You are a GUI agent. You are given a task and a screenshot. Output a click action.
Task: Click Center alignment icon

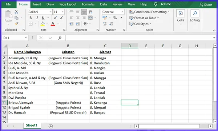click(78, 18)
